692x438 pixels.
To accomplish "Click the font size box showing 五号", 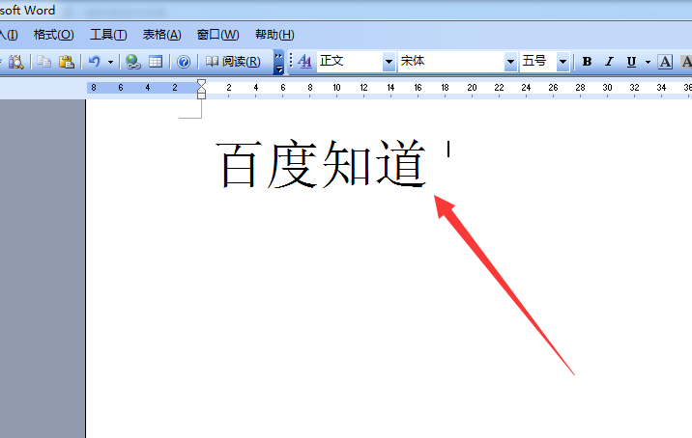I will click(538, 61).
